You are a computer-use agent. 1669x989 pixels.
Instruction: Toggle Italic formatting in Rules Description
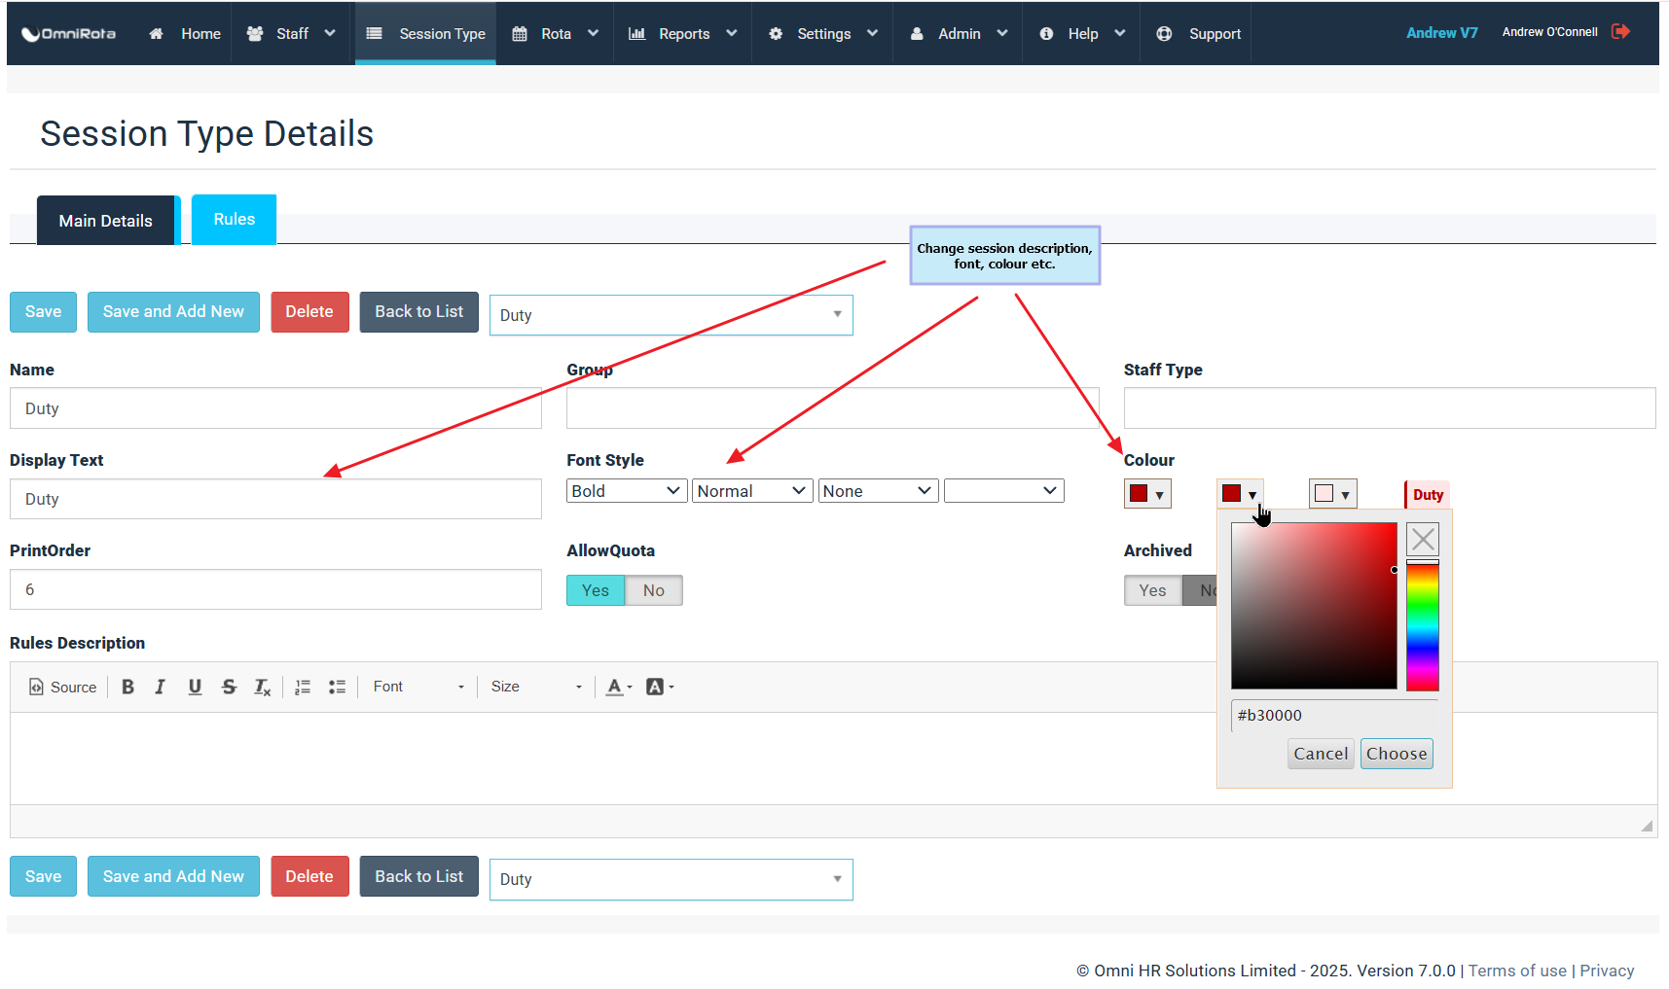tap(161, 687)
